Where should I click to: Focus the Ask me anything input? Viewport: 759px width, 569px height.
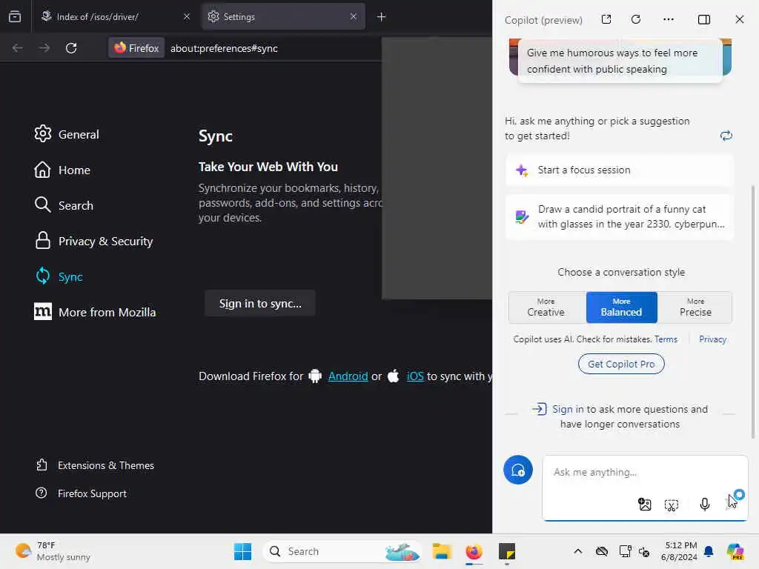pyautogui.click(x=645, y=472)
